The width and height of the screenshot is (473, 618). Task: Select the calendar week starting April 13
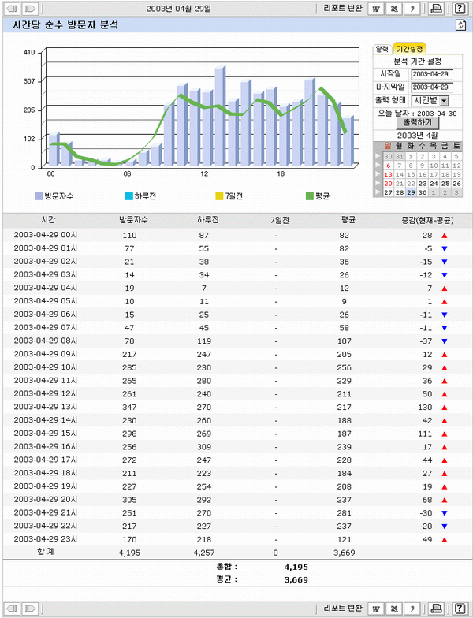click(378, 174)
